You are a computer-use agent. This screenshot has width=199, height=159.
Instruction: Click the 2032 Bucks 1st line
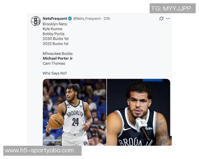(56, 44)
